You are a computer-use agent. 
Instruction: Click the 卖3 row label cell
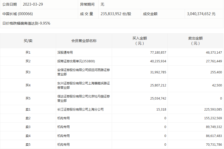point(28,127)
